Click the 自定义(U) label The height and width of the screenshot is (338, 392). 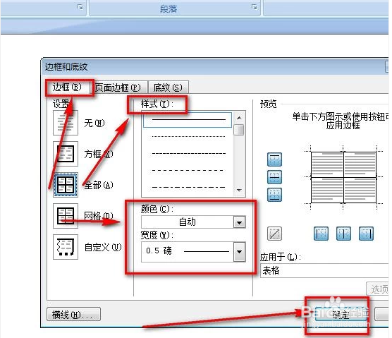point(103,247)
